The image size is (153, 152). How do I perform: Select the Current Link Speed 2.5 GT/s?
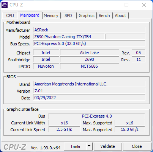[x=65, y=130]
